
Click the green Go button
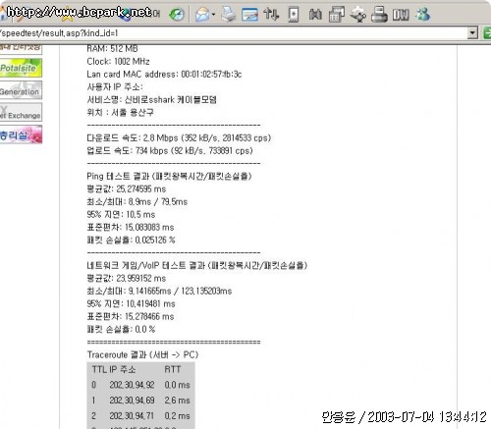coord(487,33)
